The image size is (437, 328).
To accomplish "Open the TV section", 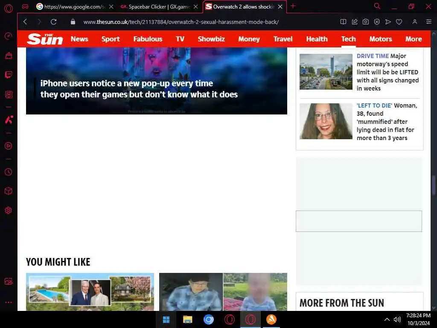I will coord(180,39).
